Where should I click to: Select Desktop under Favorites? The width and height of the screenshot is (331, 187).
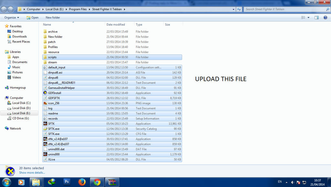17,31
